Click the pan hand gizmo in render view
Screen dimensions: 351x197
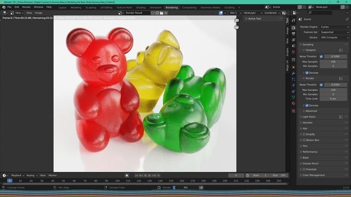pos(236,27)
